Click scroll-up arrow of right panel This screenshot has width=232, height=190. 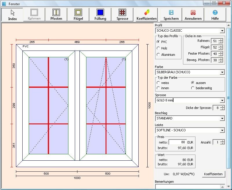(x=228, y=25)
